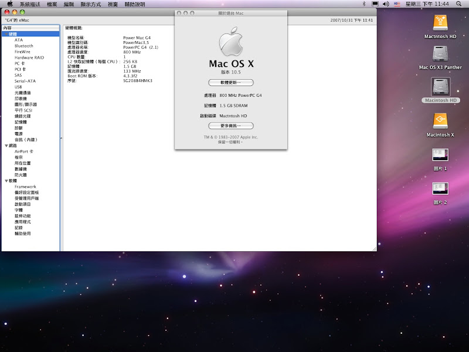Select 偏好設定面板 in the sidebar
This screenshot has width=469, height=352.
[27, 192]
